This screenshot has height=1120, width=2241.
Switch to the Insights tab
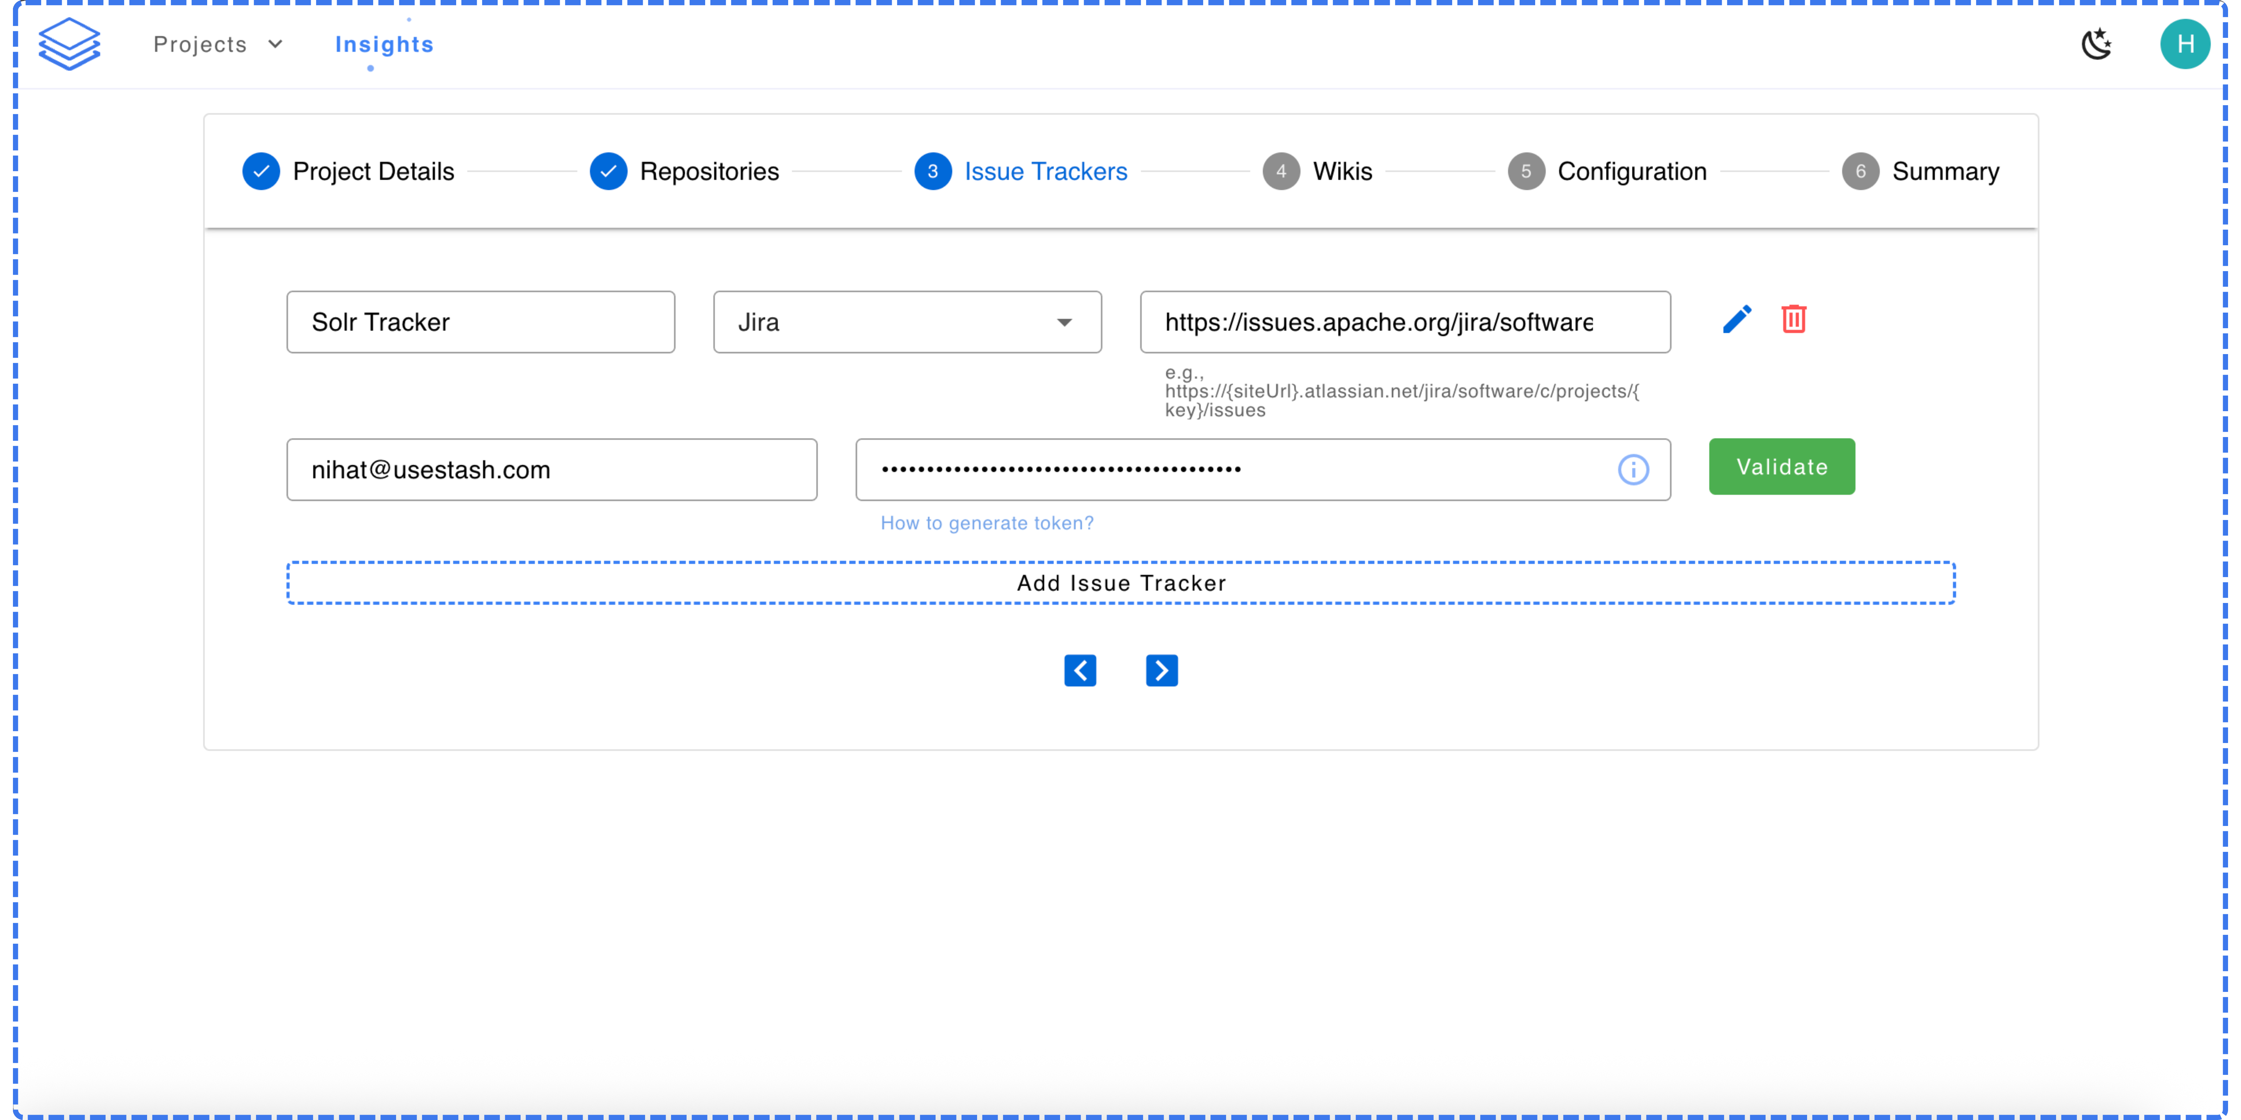(384, 44)
